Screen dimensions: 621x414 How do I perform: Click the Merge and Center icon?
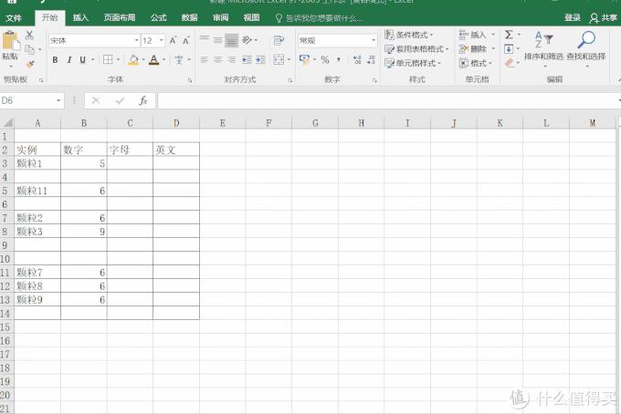tap(279, 59)
